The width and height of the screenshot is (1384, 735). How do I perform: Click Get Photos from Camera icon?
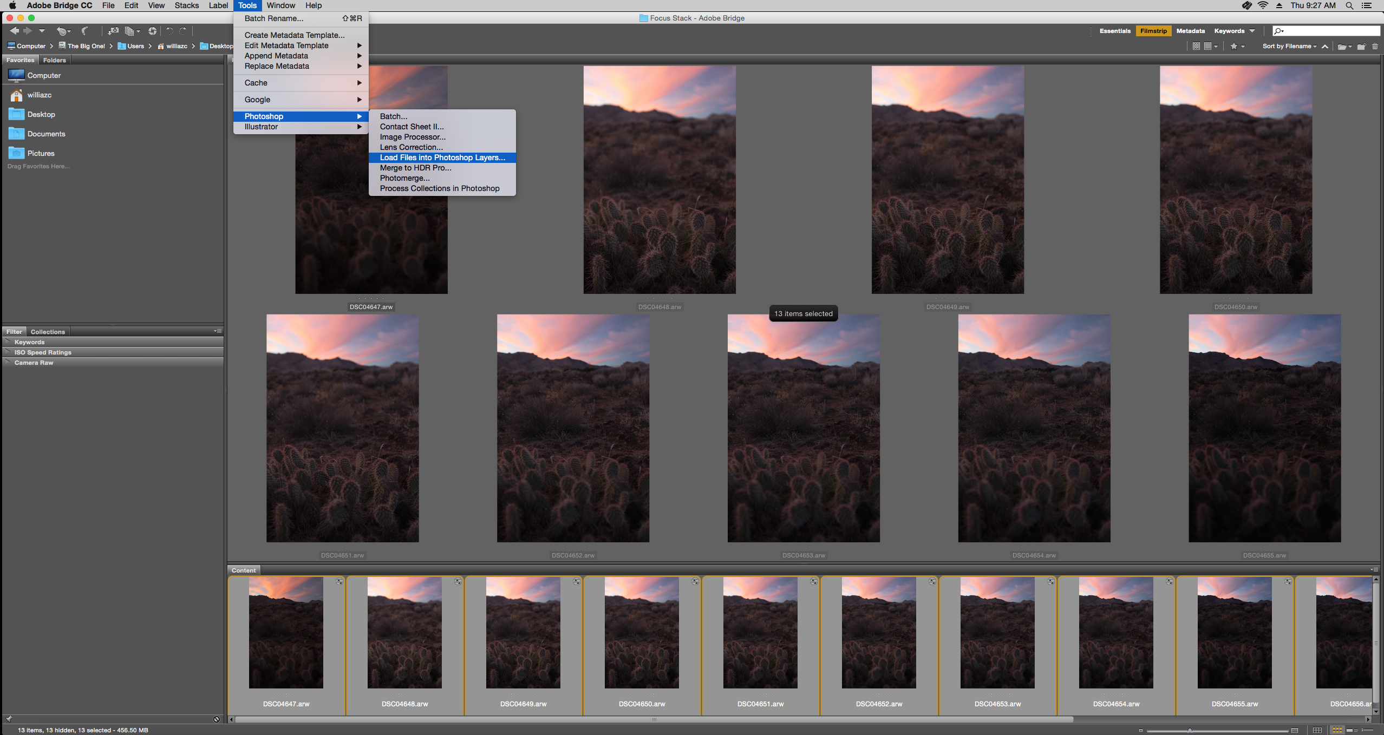(113, 31)
